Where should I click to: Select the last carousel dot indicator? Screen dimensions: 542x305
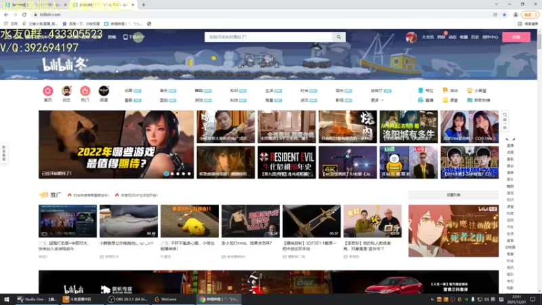(x=189, y=174)
